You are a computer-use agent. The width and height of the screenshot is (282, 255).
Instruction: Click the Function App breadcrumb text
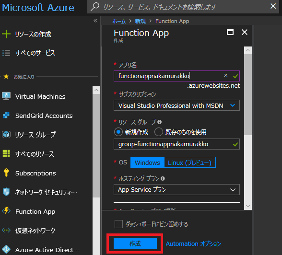tap(172, 21)
